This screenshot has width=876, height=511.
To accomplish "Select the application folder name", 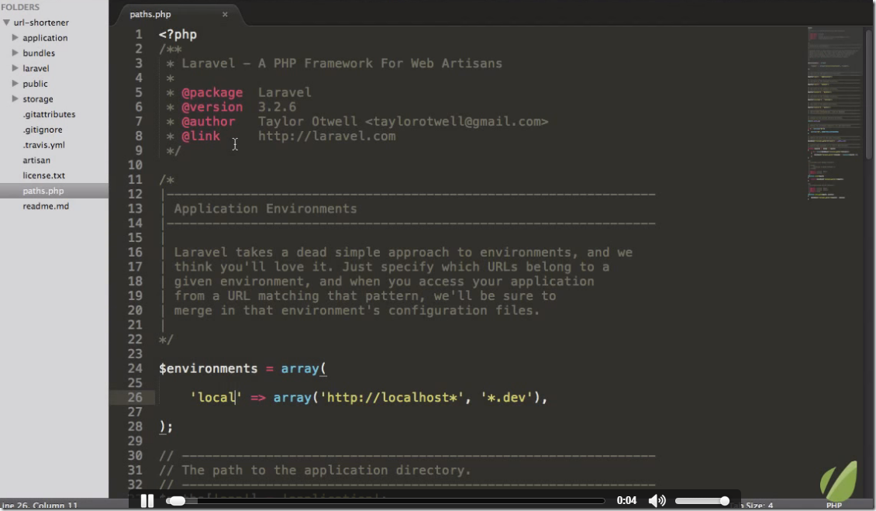I will pyautogui.click(x=45, y=38).
